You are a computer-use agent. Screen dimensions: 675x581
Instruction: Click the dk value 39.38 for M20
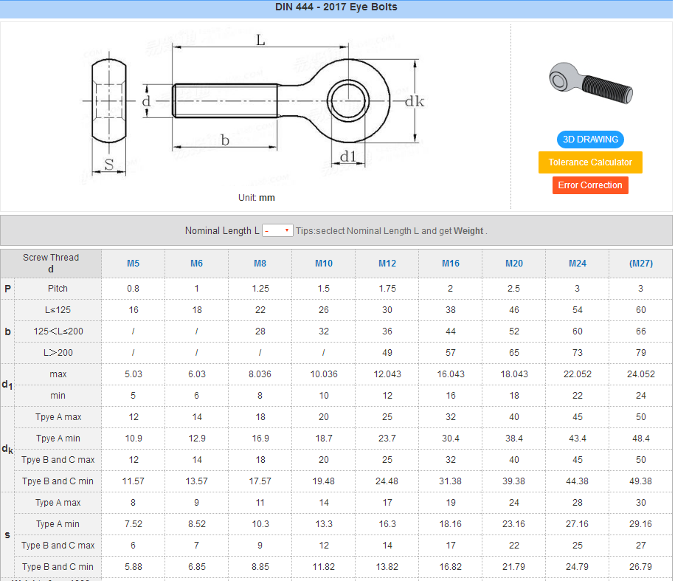[514, 481]
